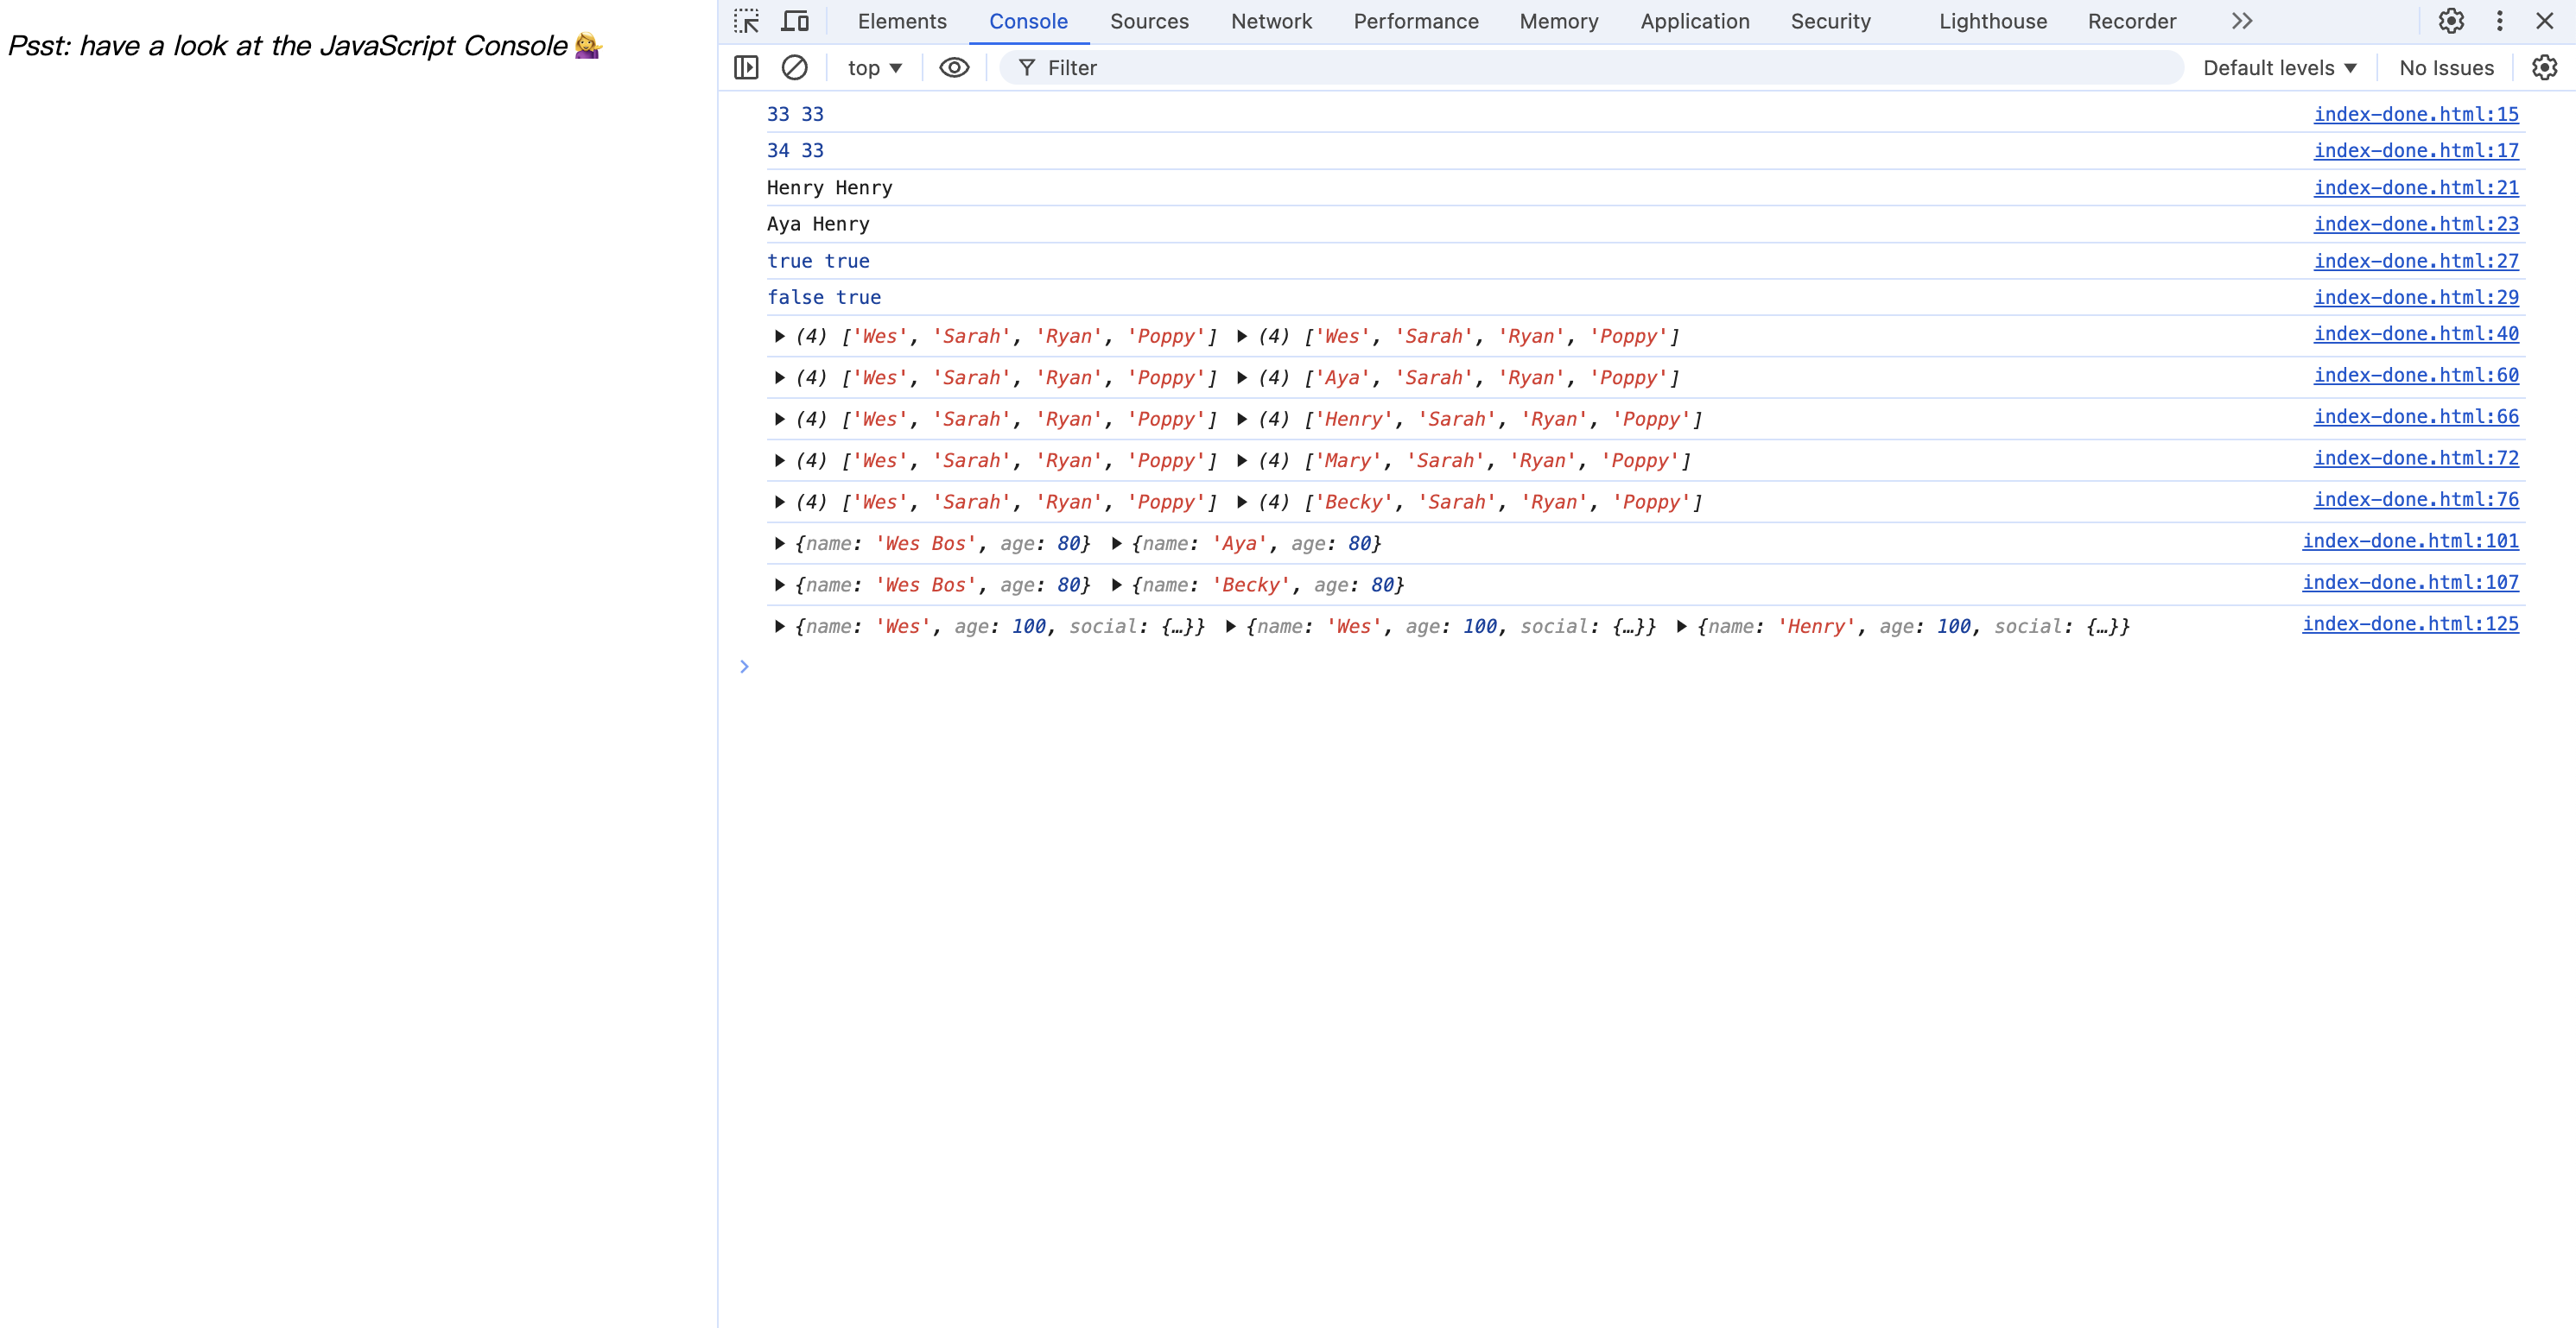
Task: Open the Default levels dropdown
Action: tap(2279, 68)
